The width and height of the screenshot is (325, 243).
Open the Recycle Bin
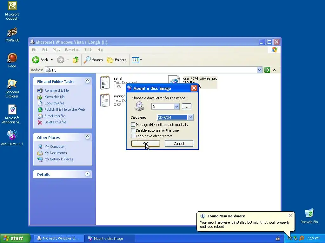point(309,216)
